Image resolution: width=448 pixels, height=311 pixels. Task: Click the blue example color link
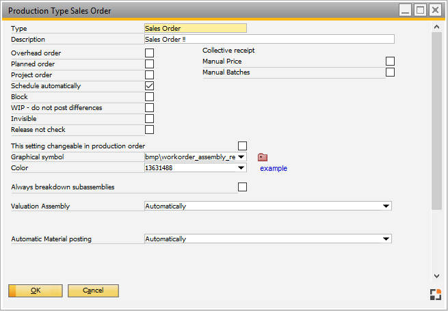coord(273,168)
